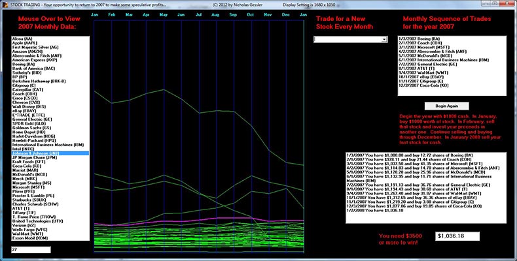
Task: Select Citigroup (C) in the left stock list
Action: [x=50, y=85]
